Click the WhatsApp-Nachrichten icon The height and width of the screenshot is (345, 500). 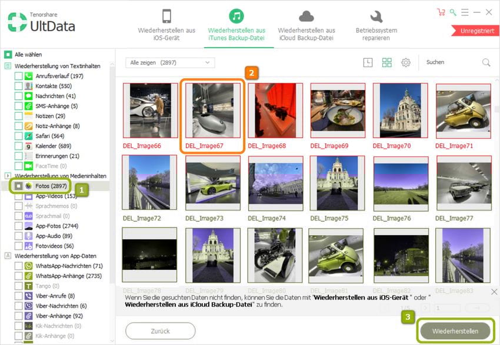click(29, 266)
